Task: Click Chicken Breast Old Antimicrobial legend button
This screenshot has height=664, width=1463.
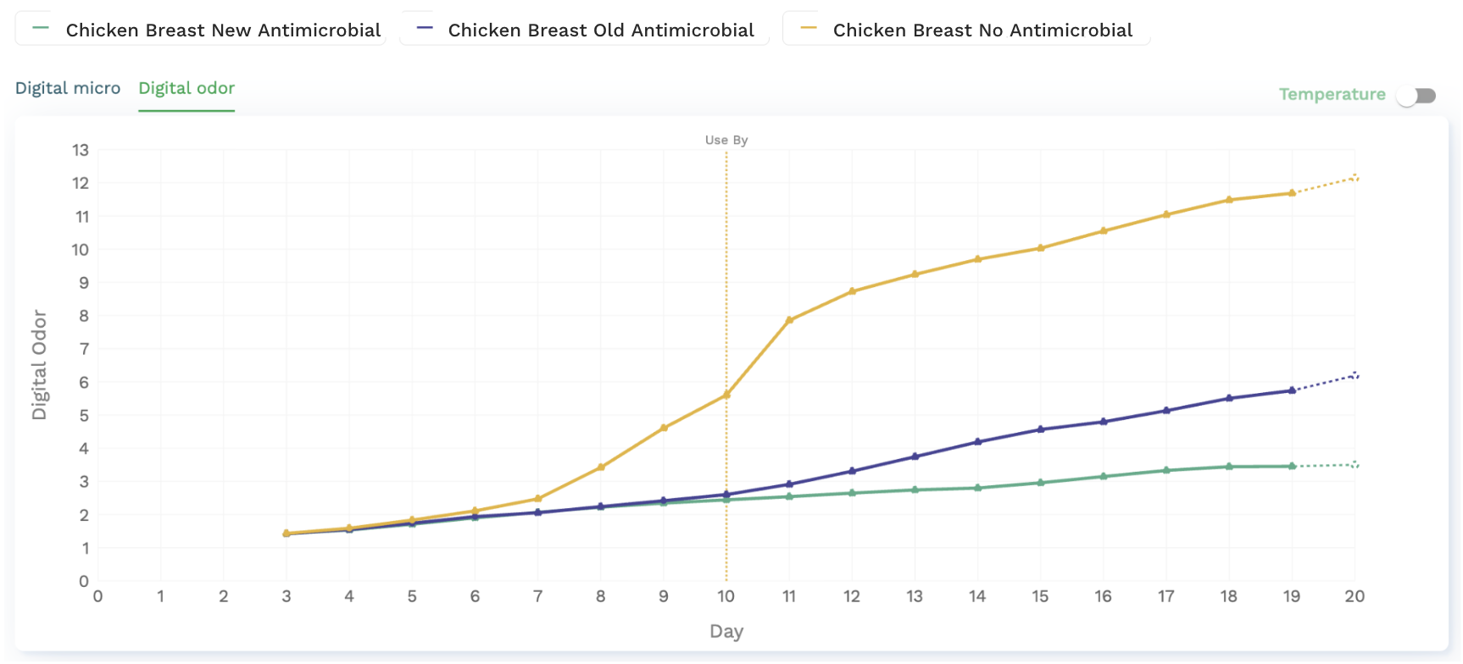Action: [x=585, y=30]
